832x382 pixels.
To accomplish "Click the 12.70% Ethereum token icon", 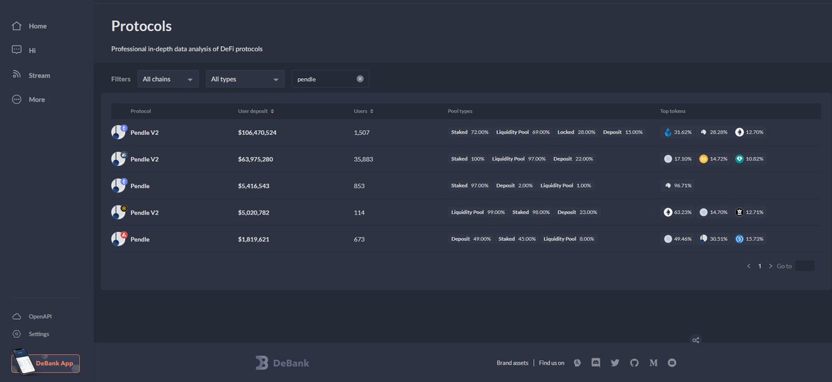I will coord(739,132).
